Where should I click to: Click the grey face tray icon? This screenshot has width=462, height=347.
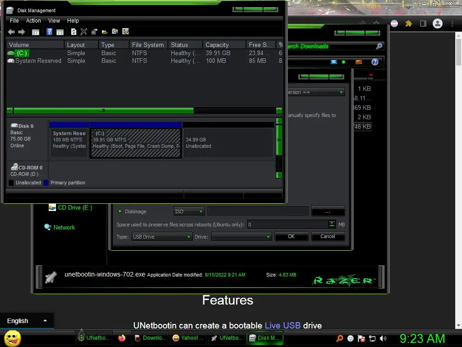coord(350,338)
